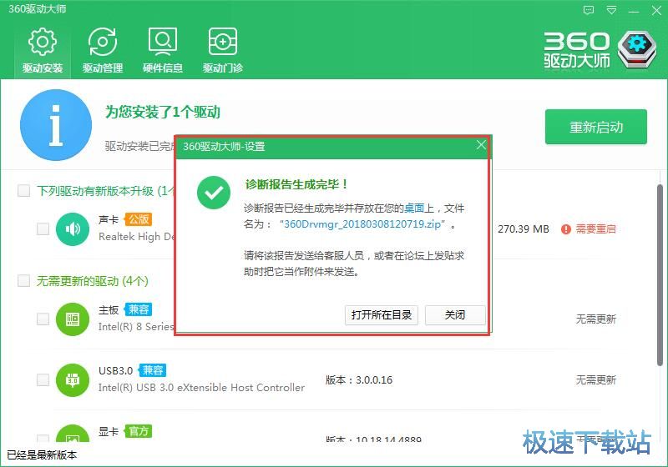This screenshot has width=668, height=467.
Task: Click the 兼容 tag beside USB3.0
Action: click(x=153, y=370)
